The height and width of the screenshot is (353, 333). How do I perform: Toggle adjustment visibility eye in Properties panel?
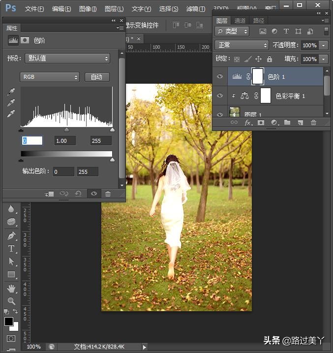pyautogui.click(x=93, y=194)
